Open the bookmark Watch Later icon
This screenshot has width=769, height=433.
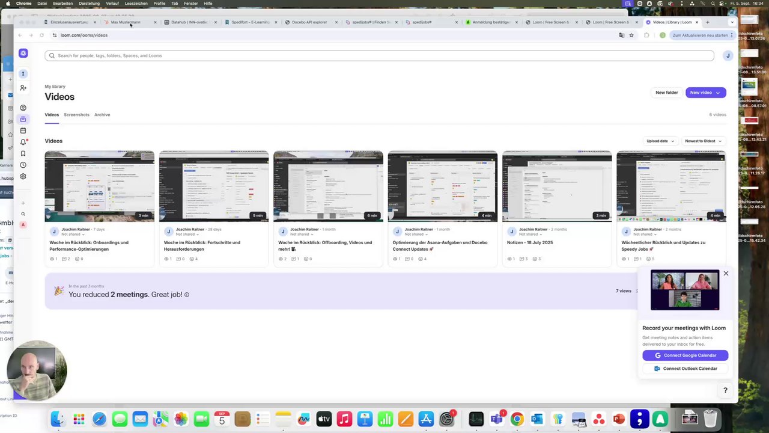23,153
